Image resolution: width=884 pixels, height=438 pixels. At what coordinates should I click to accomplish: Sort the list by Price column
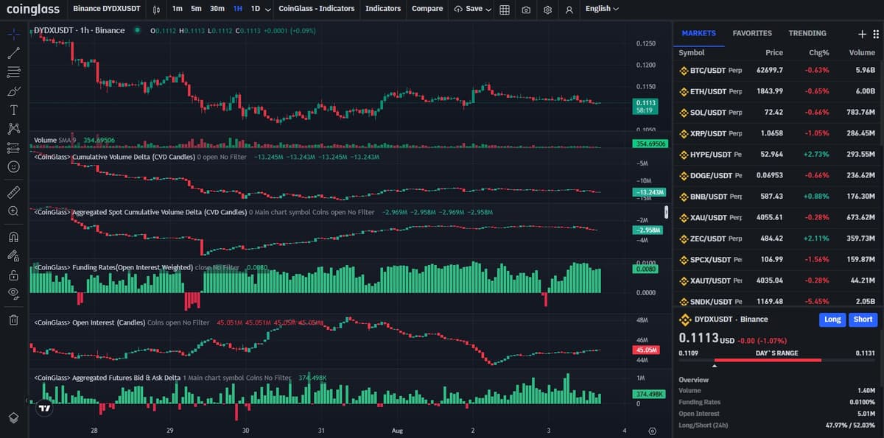coord(773,53)
